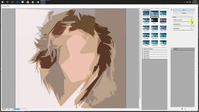
Task: Open the Windows Start menu
Action: (2, 2)
